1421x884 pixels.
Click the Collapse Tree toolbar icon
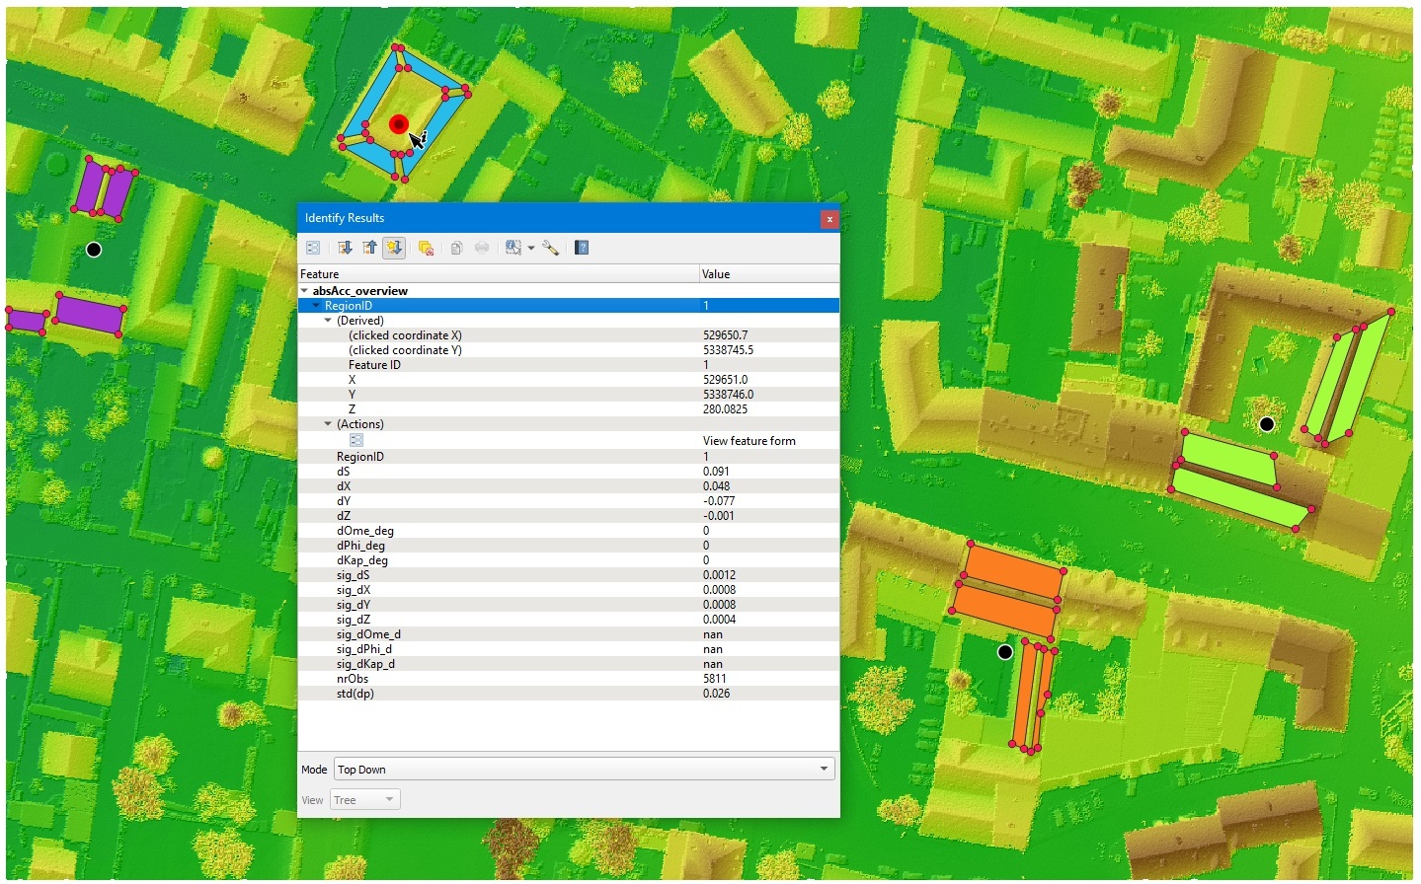pos(369,248)
